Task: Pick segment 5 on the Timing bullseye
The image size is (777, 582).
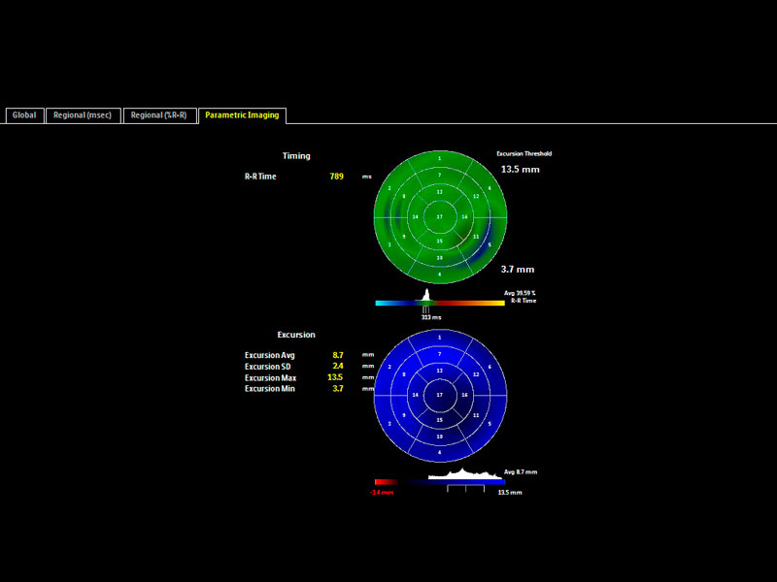Action: (x=490, y=244)
